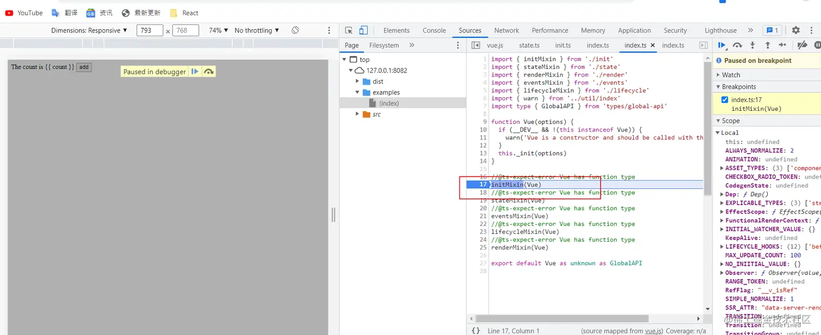821x335 pixels.
Task: Uncheck the index.ts:17 breakpoint
Action: point(724,99)
